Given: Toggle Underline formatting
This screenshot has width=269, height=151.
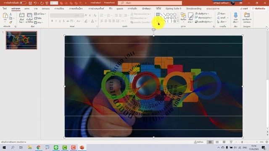Looking at the screenshot, I should [60, 21].
